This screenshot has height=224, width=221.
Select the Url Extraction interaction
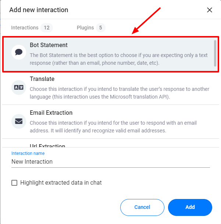[x=47, y=146]
